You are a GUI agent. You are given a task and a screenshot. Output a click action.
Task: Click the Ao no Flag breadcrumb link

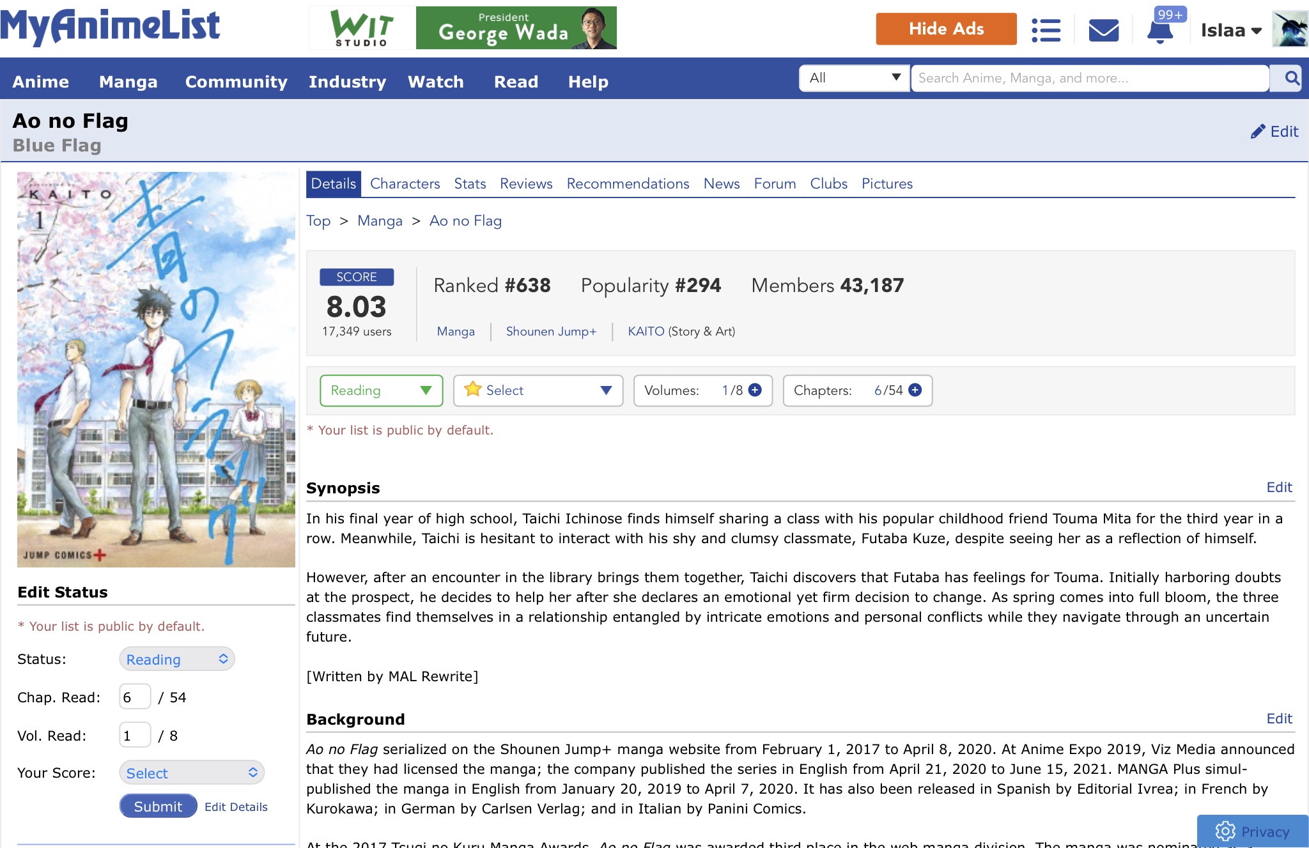465,221
